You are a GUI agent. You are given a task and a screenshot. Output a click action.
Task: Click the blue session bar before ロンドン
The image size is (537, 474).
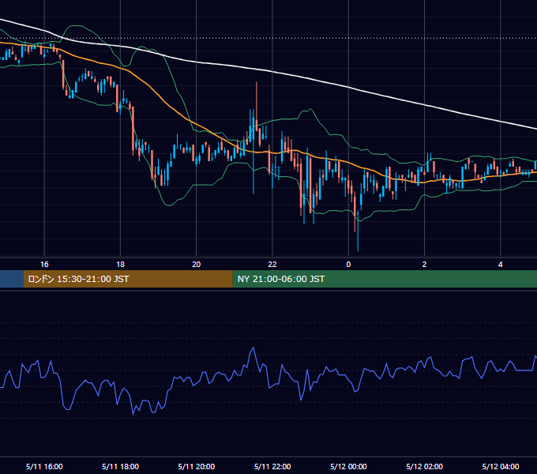pyautogui.click(x=12, y=279)
